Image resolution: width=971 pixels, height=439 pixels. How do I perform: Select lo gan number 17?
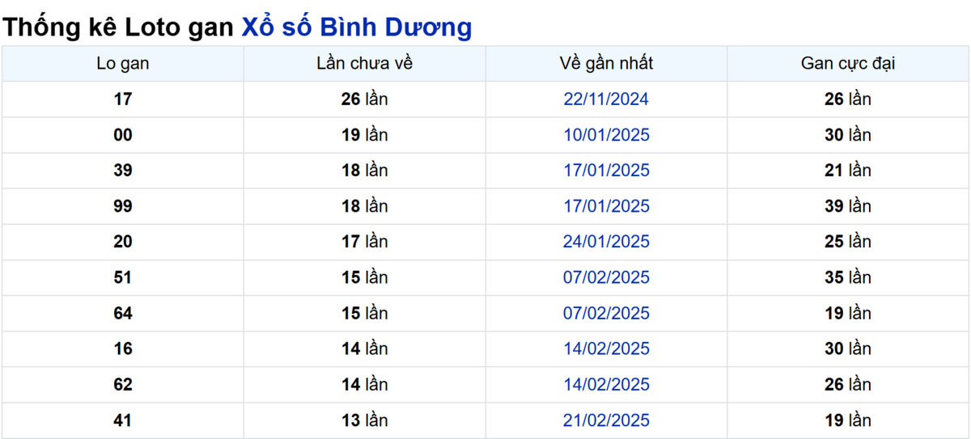coord(122,99)
